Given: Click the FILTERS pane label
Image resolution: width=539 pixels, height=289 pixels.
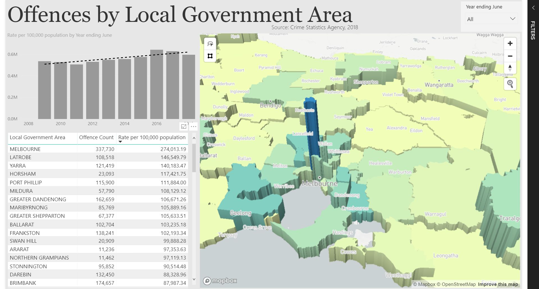Looking at the screenshot, I should point(533,30).
